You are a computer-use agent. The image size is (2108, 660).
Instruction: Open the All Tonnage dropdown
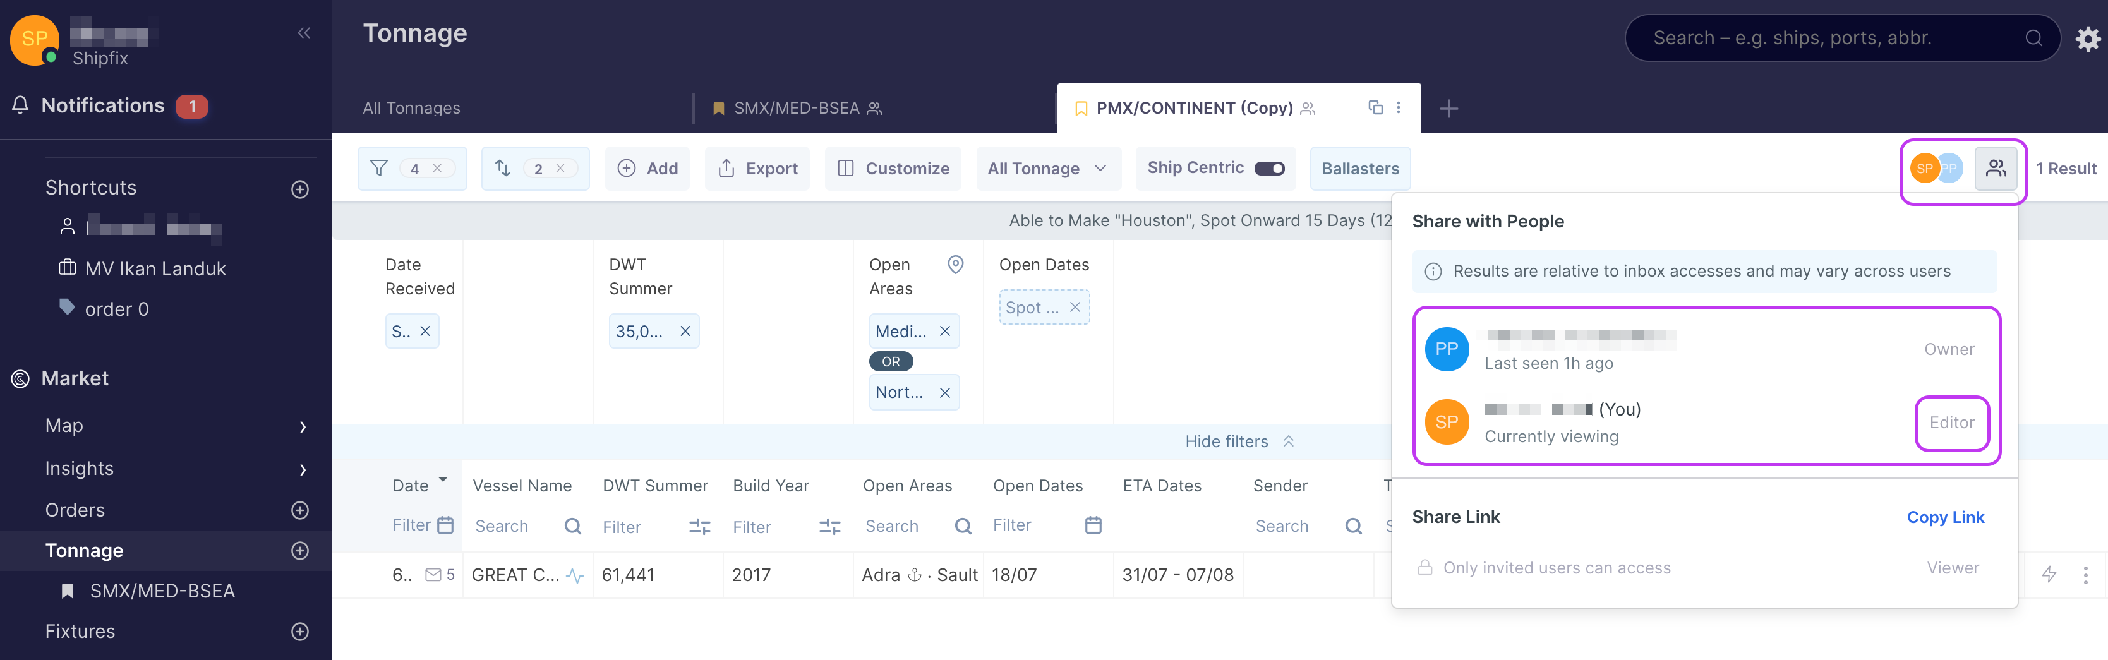pos(1047,169)
